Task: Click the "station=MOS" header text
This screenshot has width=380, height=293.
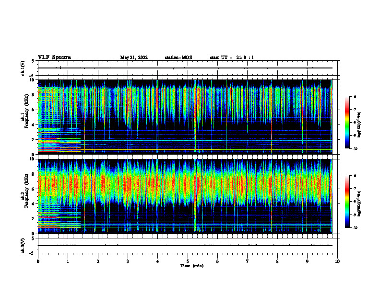Action: click(x=178, y=57)
